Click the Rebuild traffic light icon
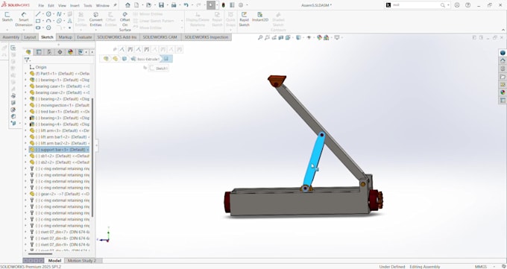The width and height of the screenshot is (507, 269). coord(223,5)
